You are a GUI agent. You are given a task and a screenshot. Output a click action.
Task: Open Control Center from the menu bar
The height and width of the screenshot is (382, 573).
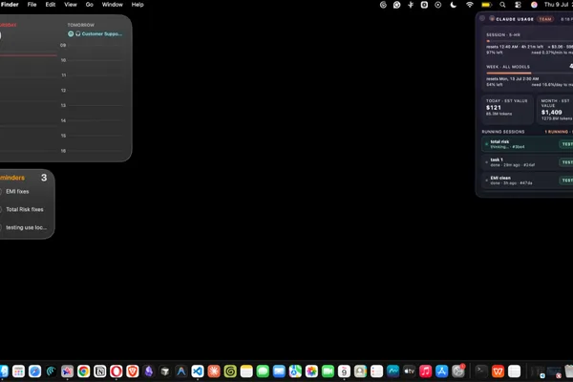518,5
